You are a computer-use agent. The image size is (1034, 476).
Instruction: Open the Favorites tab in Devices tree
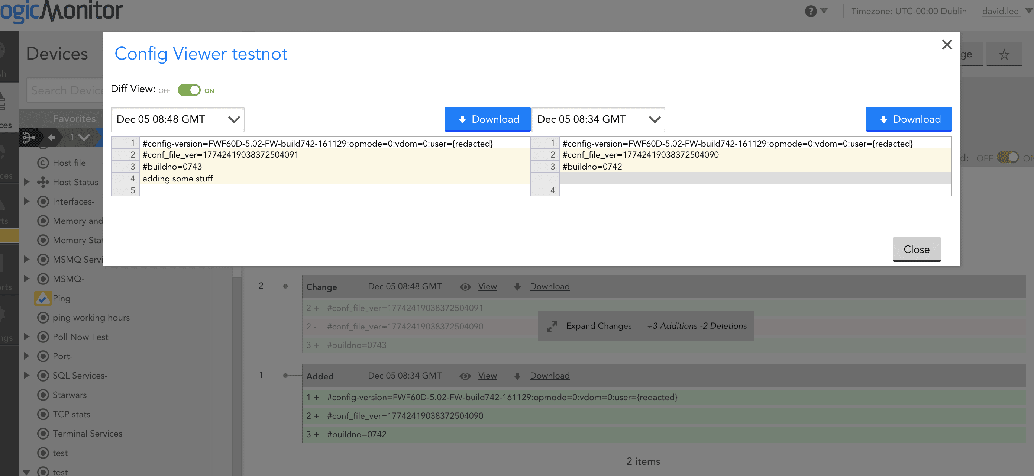point(74,118)
